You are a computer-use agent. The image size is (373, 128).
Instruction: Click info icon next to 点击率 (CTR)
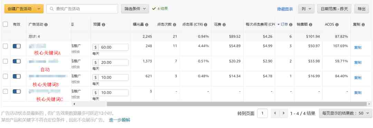pyautogui.click(x=205, y=25)
